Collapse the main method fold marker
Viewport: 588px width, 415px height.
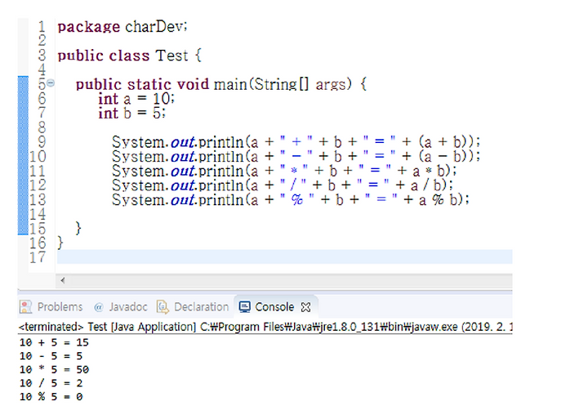pos(51,83)
